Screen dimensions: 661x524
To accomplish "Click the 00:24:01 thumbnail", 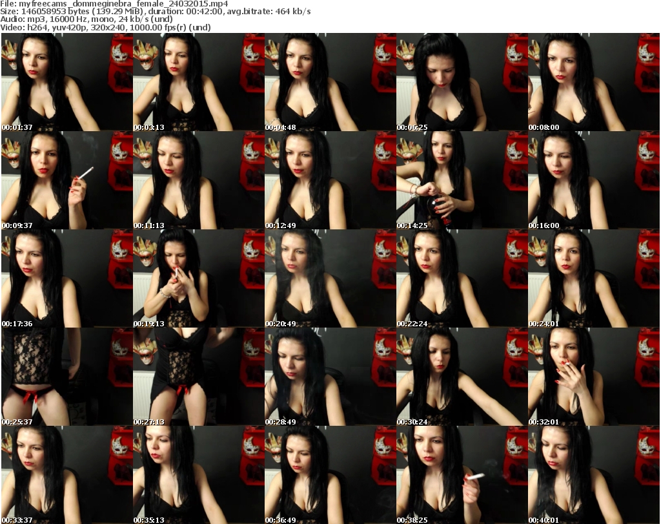I will [594, 278].
